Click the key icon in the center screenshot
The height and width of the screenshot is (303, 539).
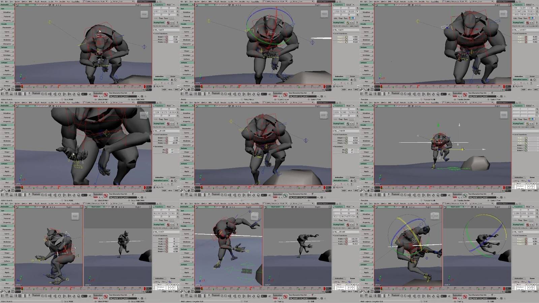[285, 195]
